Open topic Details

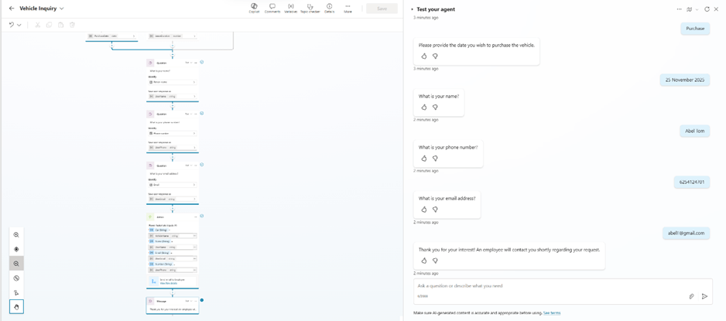(329, 8)
